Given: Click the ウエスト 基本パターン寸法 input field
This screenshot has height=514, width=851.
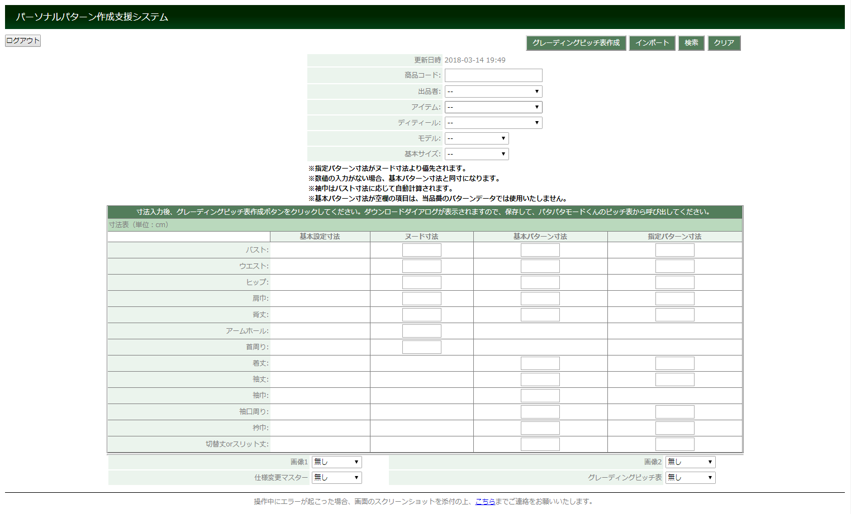Looking at the screenshot, I should (540, 266).
